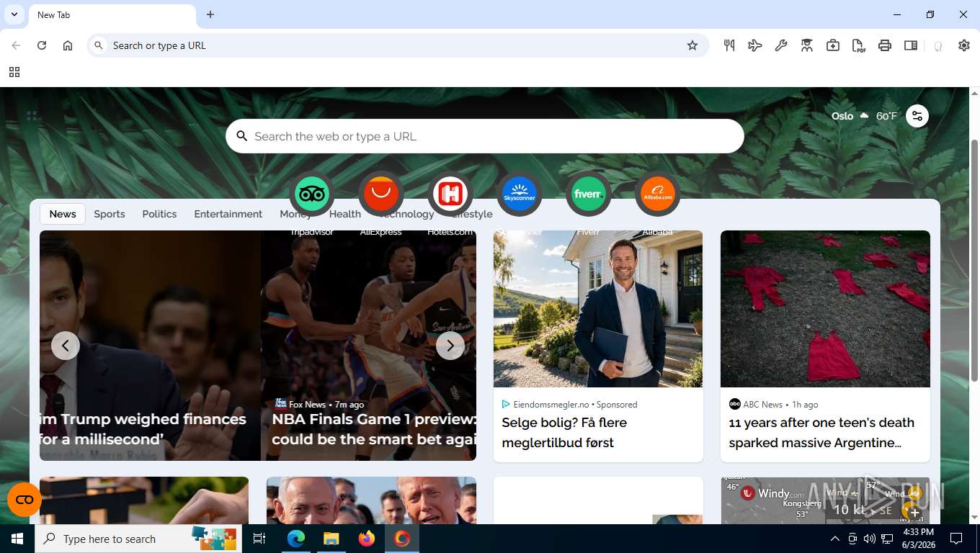Open the NBA Finals Game 1 preview article
980x553 pixels.
374,429
